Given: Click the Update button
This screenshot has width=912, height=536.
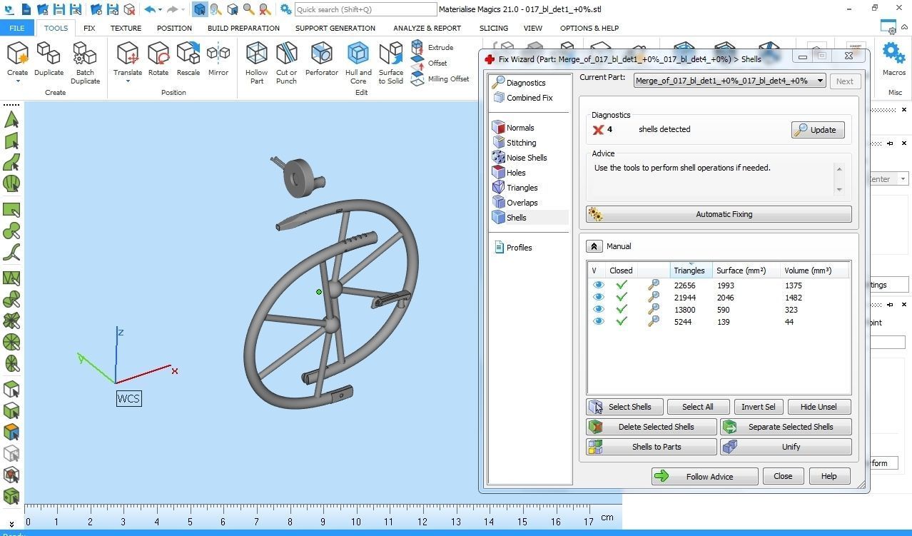Looking at the screenshot, I should tap(818, 130).
